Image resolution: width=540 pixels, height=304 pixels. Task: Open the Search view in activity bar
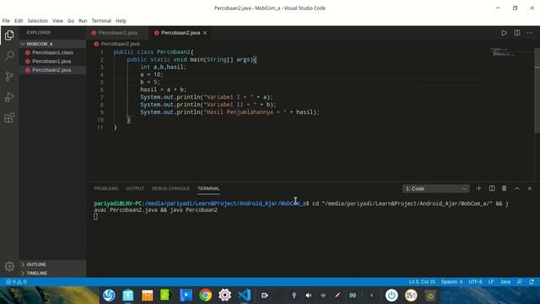coord(9,56)
